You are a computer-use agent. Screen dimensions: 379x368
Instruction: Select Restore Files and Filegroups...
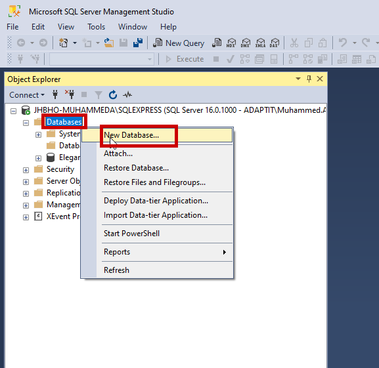157,182
